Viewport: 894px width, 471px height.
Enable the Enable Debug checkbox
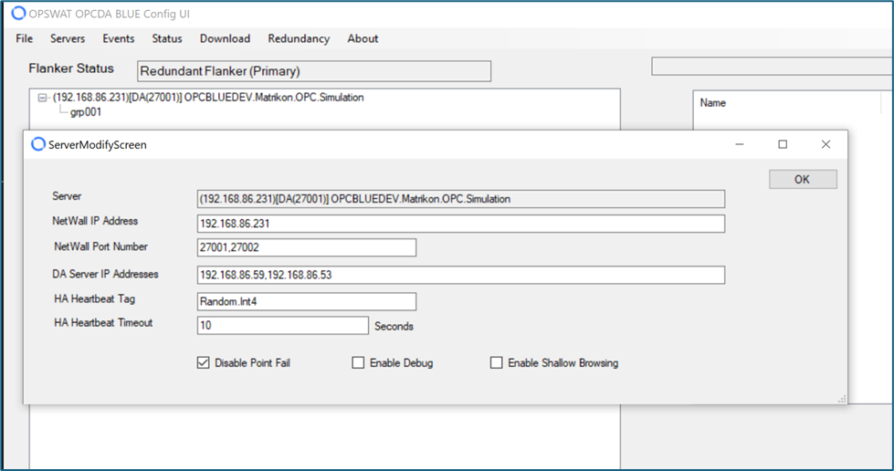(x=358, y=362)
